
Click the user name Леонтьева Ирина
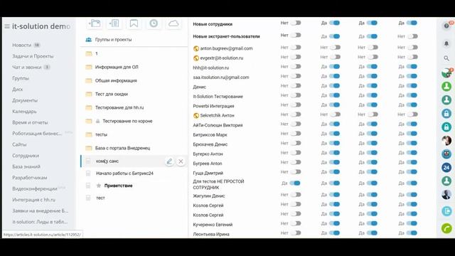(211, 234)
